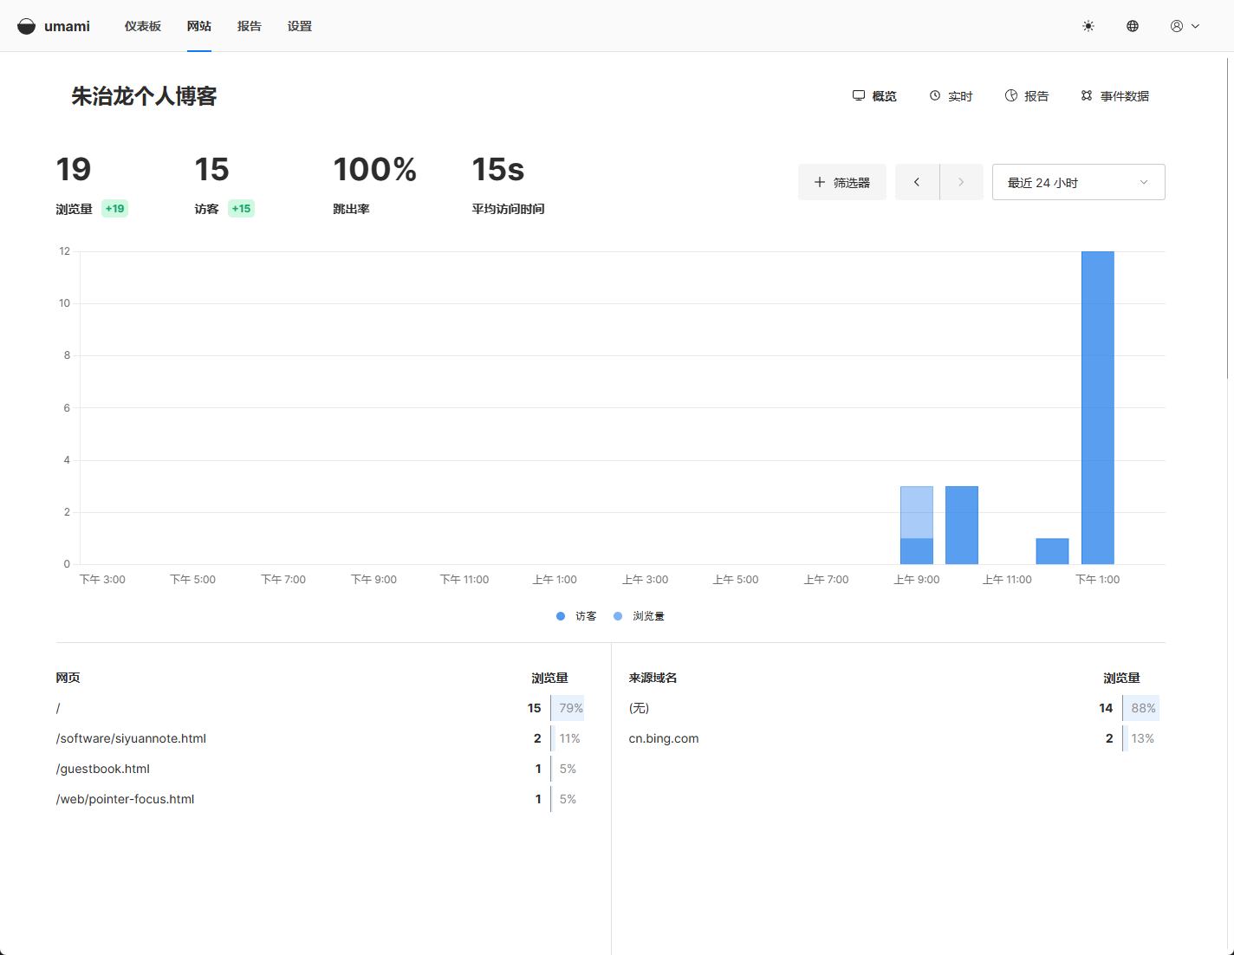Click the 网页 table header

[68, 678]
